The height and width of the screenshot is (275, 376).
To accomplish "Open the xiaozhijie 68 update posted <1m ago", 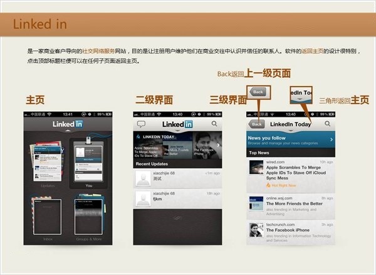I will pos(177,178).
